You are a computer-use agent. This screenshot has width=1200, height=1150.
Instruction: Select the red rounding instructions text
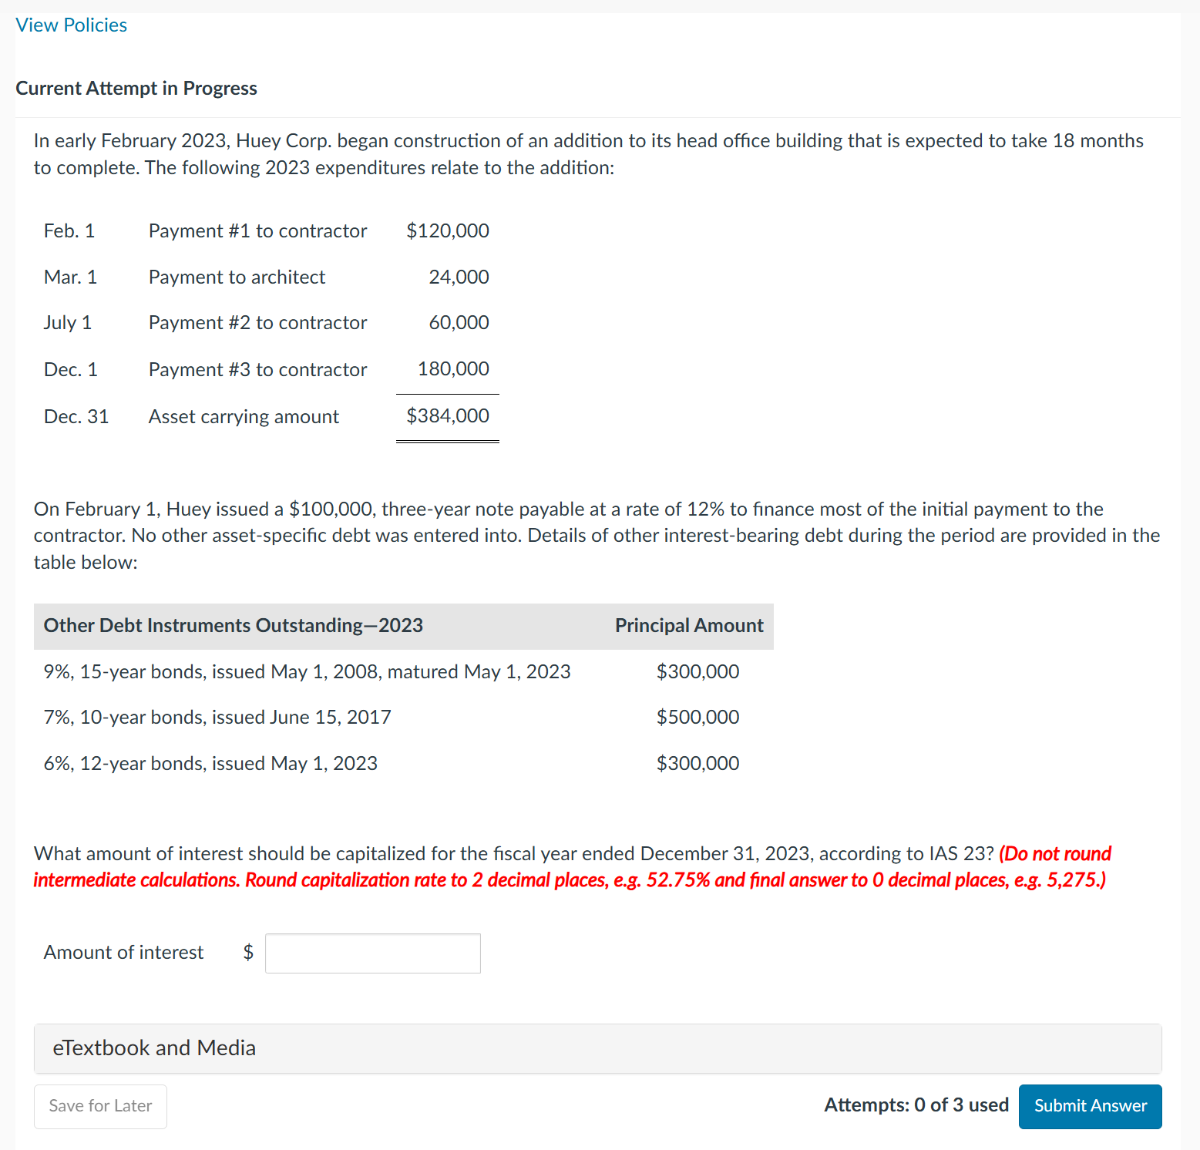pyautogui.click(x=569, y=879)
